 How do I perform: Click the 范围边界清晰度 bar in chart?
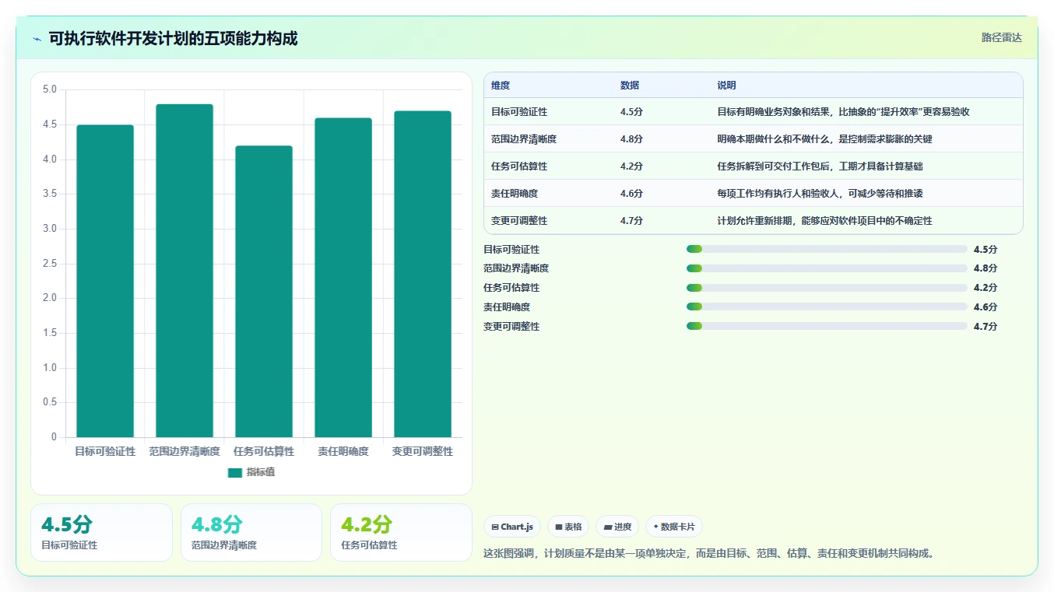point(184,271)
